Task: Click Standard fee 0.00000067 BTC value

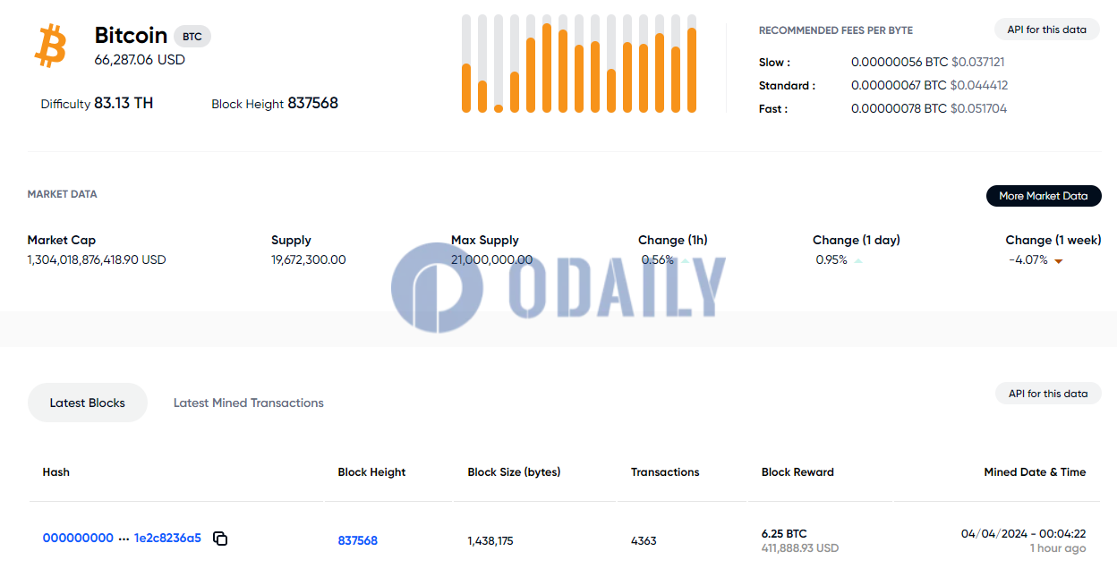Action: click(900, 85)
